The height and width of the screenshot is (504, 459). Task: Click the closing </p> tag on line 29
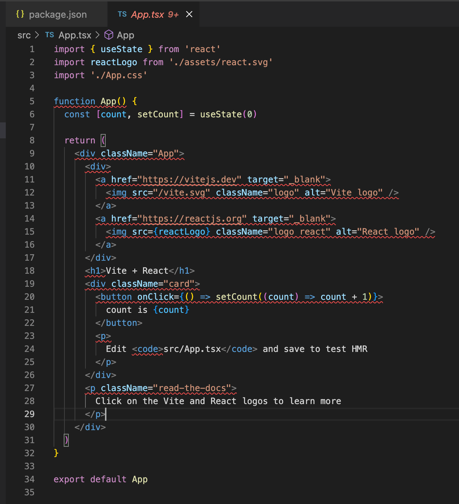pyautogui.click(x=96, y=414)
